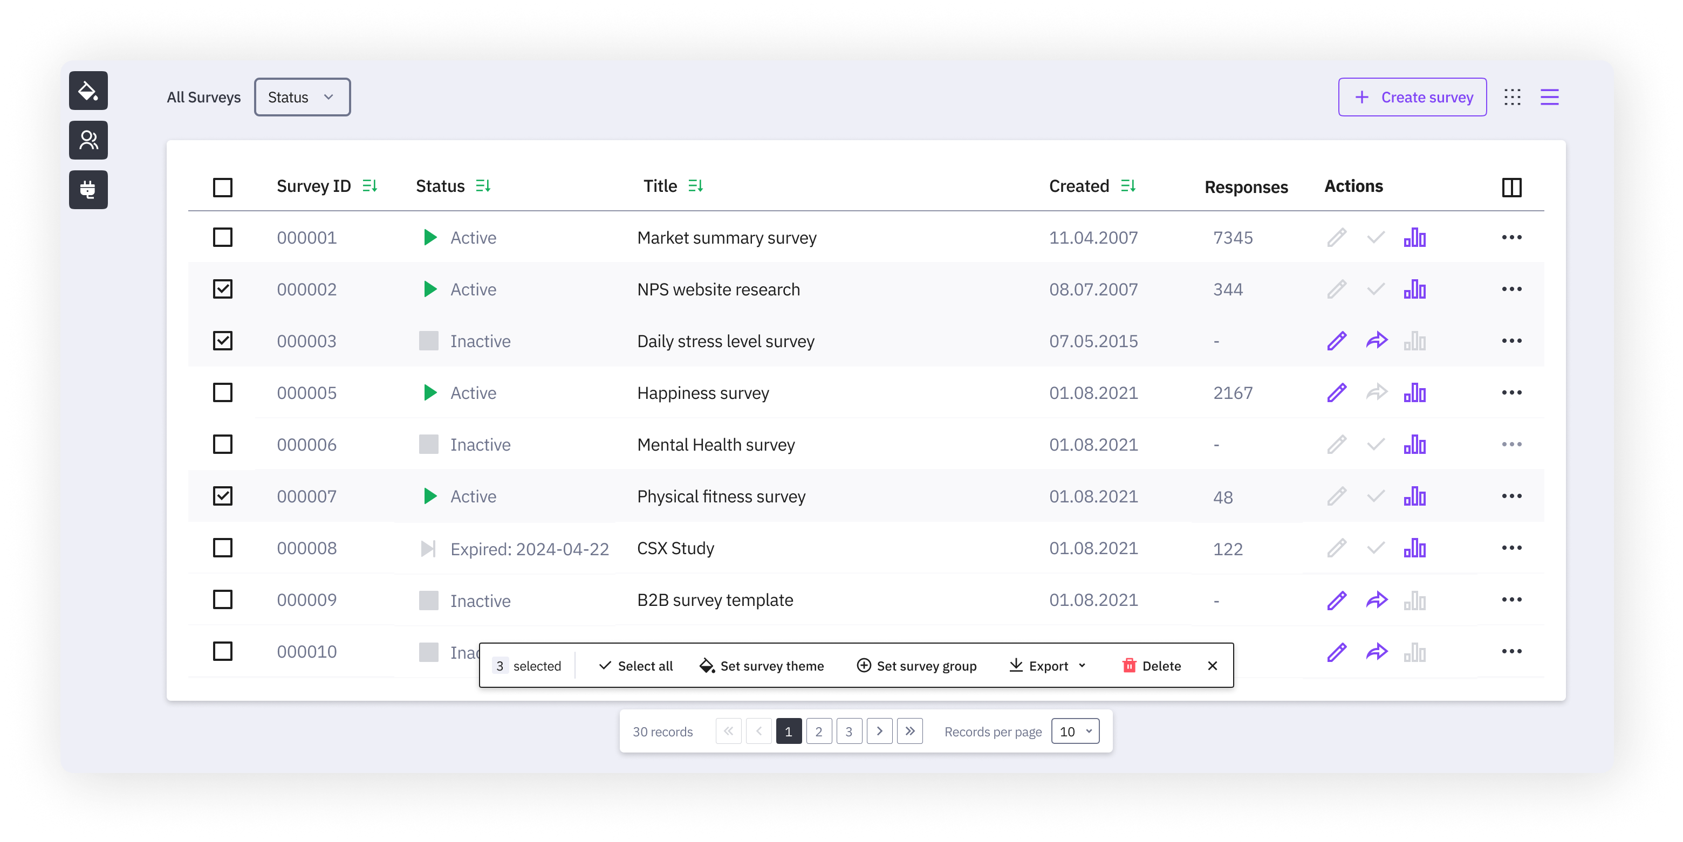Open the users sidebar icon

click(88, 140)
